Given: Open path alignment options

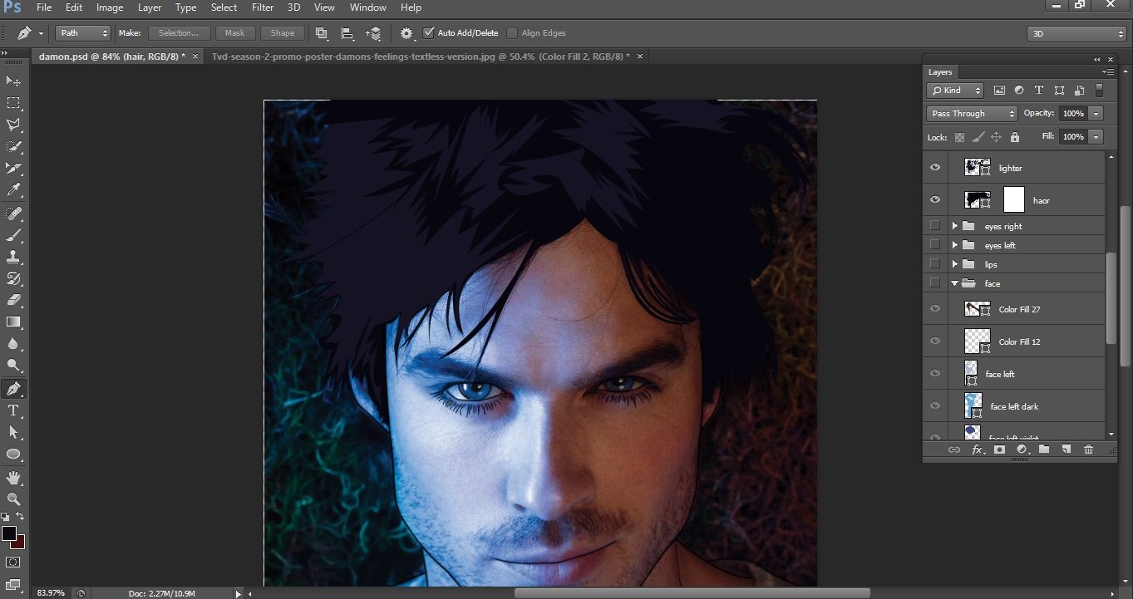Looking at the screenshot, I should [x=347, y=33].
